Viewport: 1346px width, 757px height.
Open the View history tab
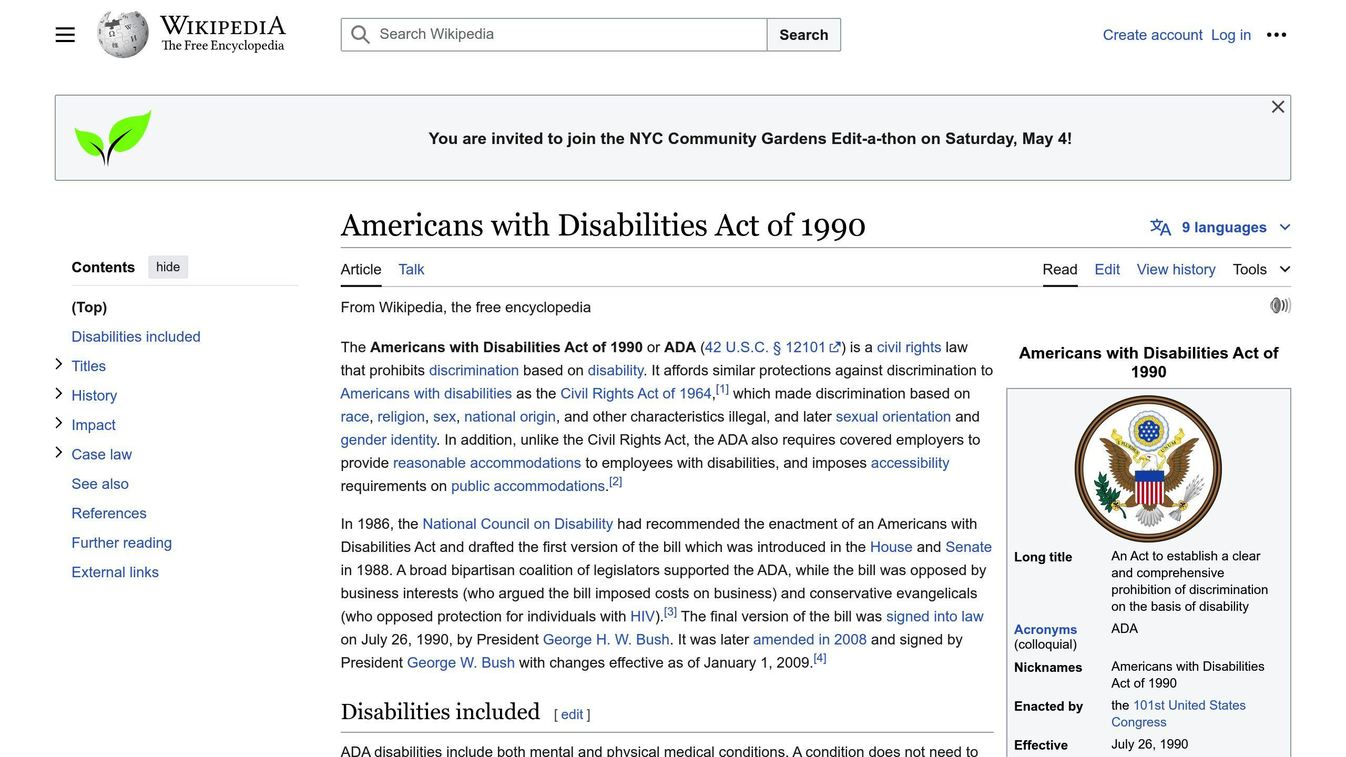tap(1176, 269)
